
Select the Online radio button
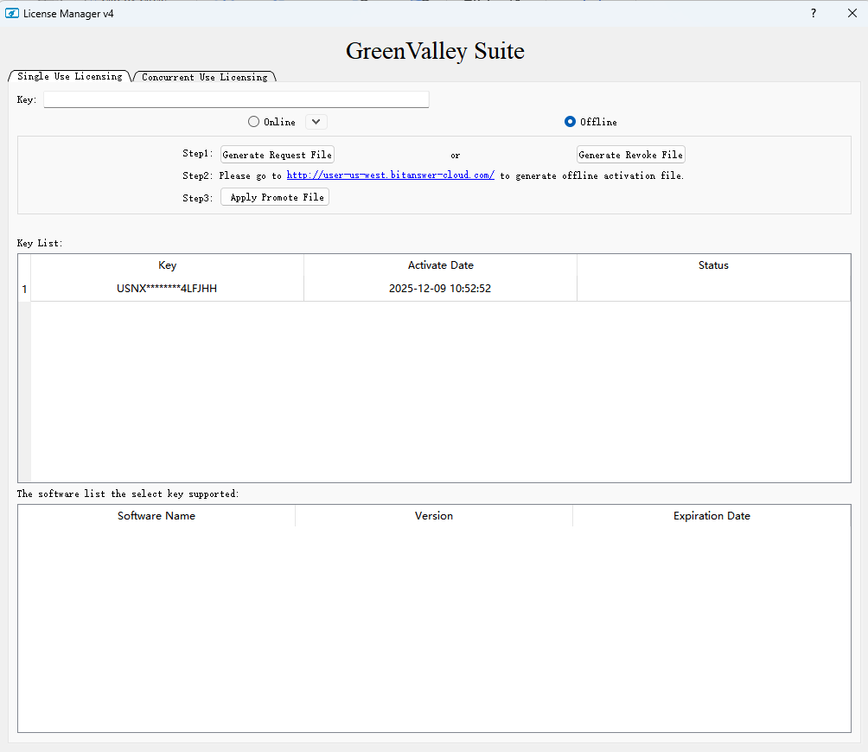click(x=271, y=122)
